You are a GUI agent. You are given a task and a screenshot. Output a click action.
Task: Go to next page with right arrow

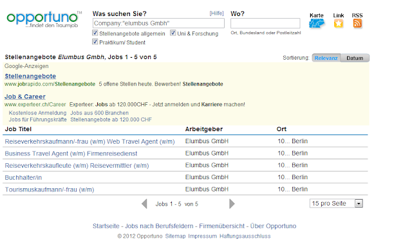pos(232,204)
